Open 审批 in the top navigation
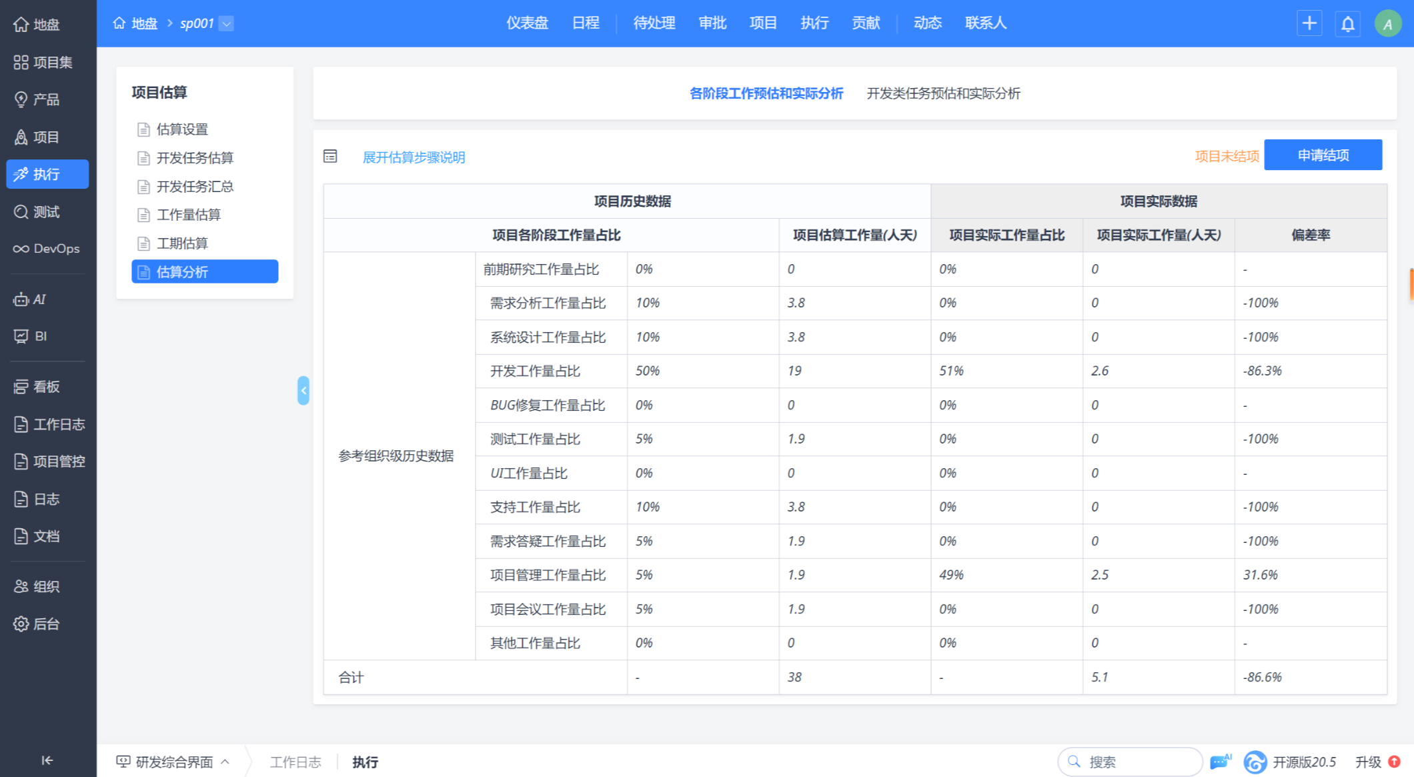The image size is (1414, 777). pos(712,23)
